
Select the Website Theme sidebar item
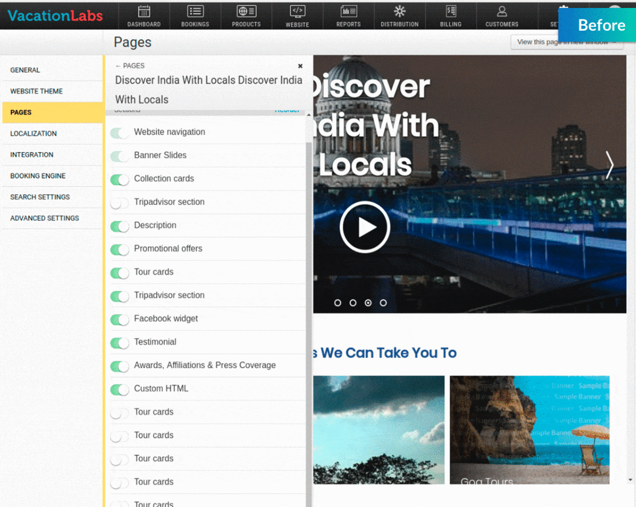37,91
